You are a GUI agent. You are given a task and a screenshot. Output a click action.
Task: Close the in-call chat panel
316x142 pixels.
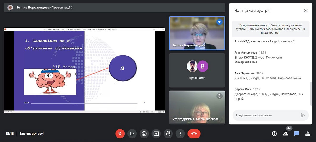click(306, 11)
